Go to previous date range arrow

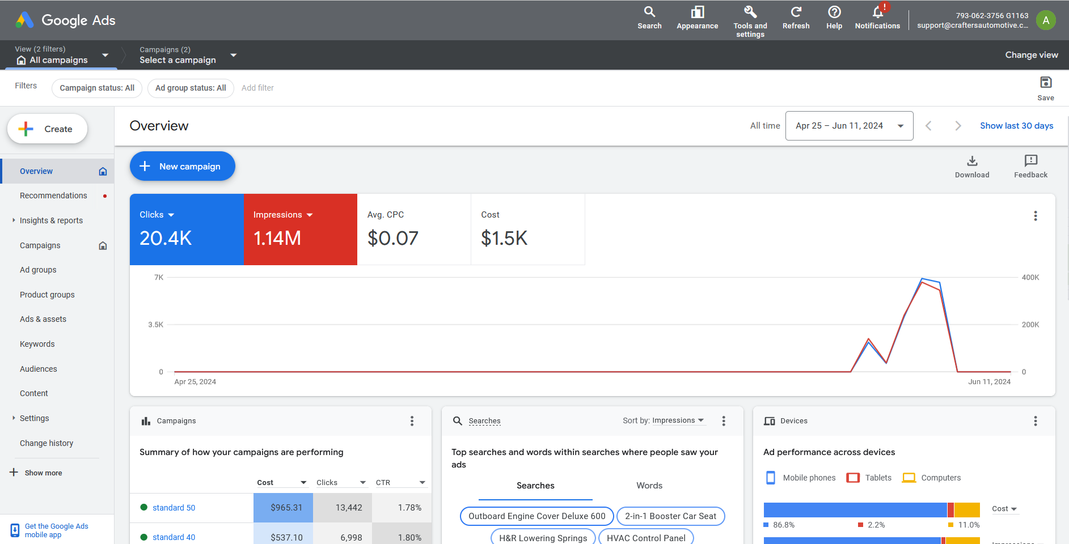928,126
